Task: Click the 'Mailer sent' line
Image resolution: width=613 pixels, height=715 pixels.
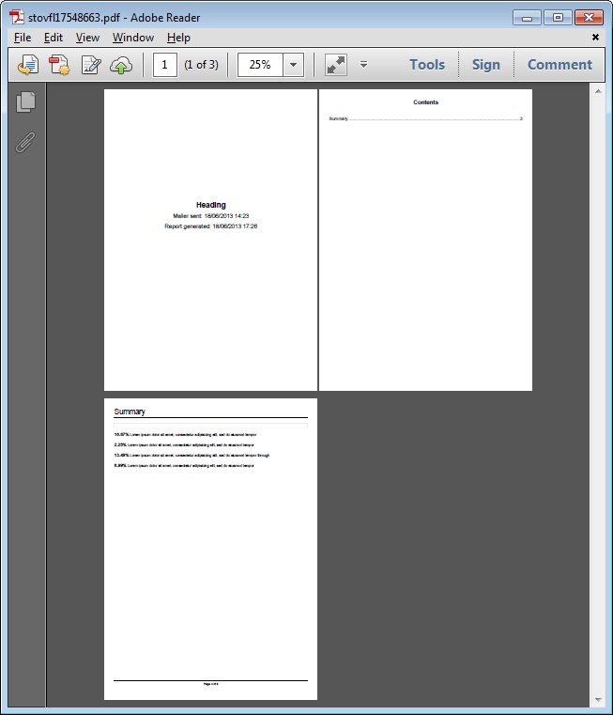Action: coord(211,216)
